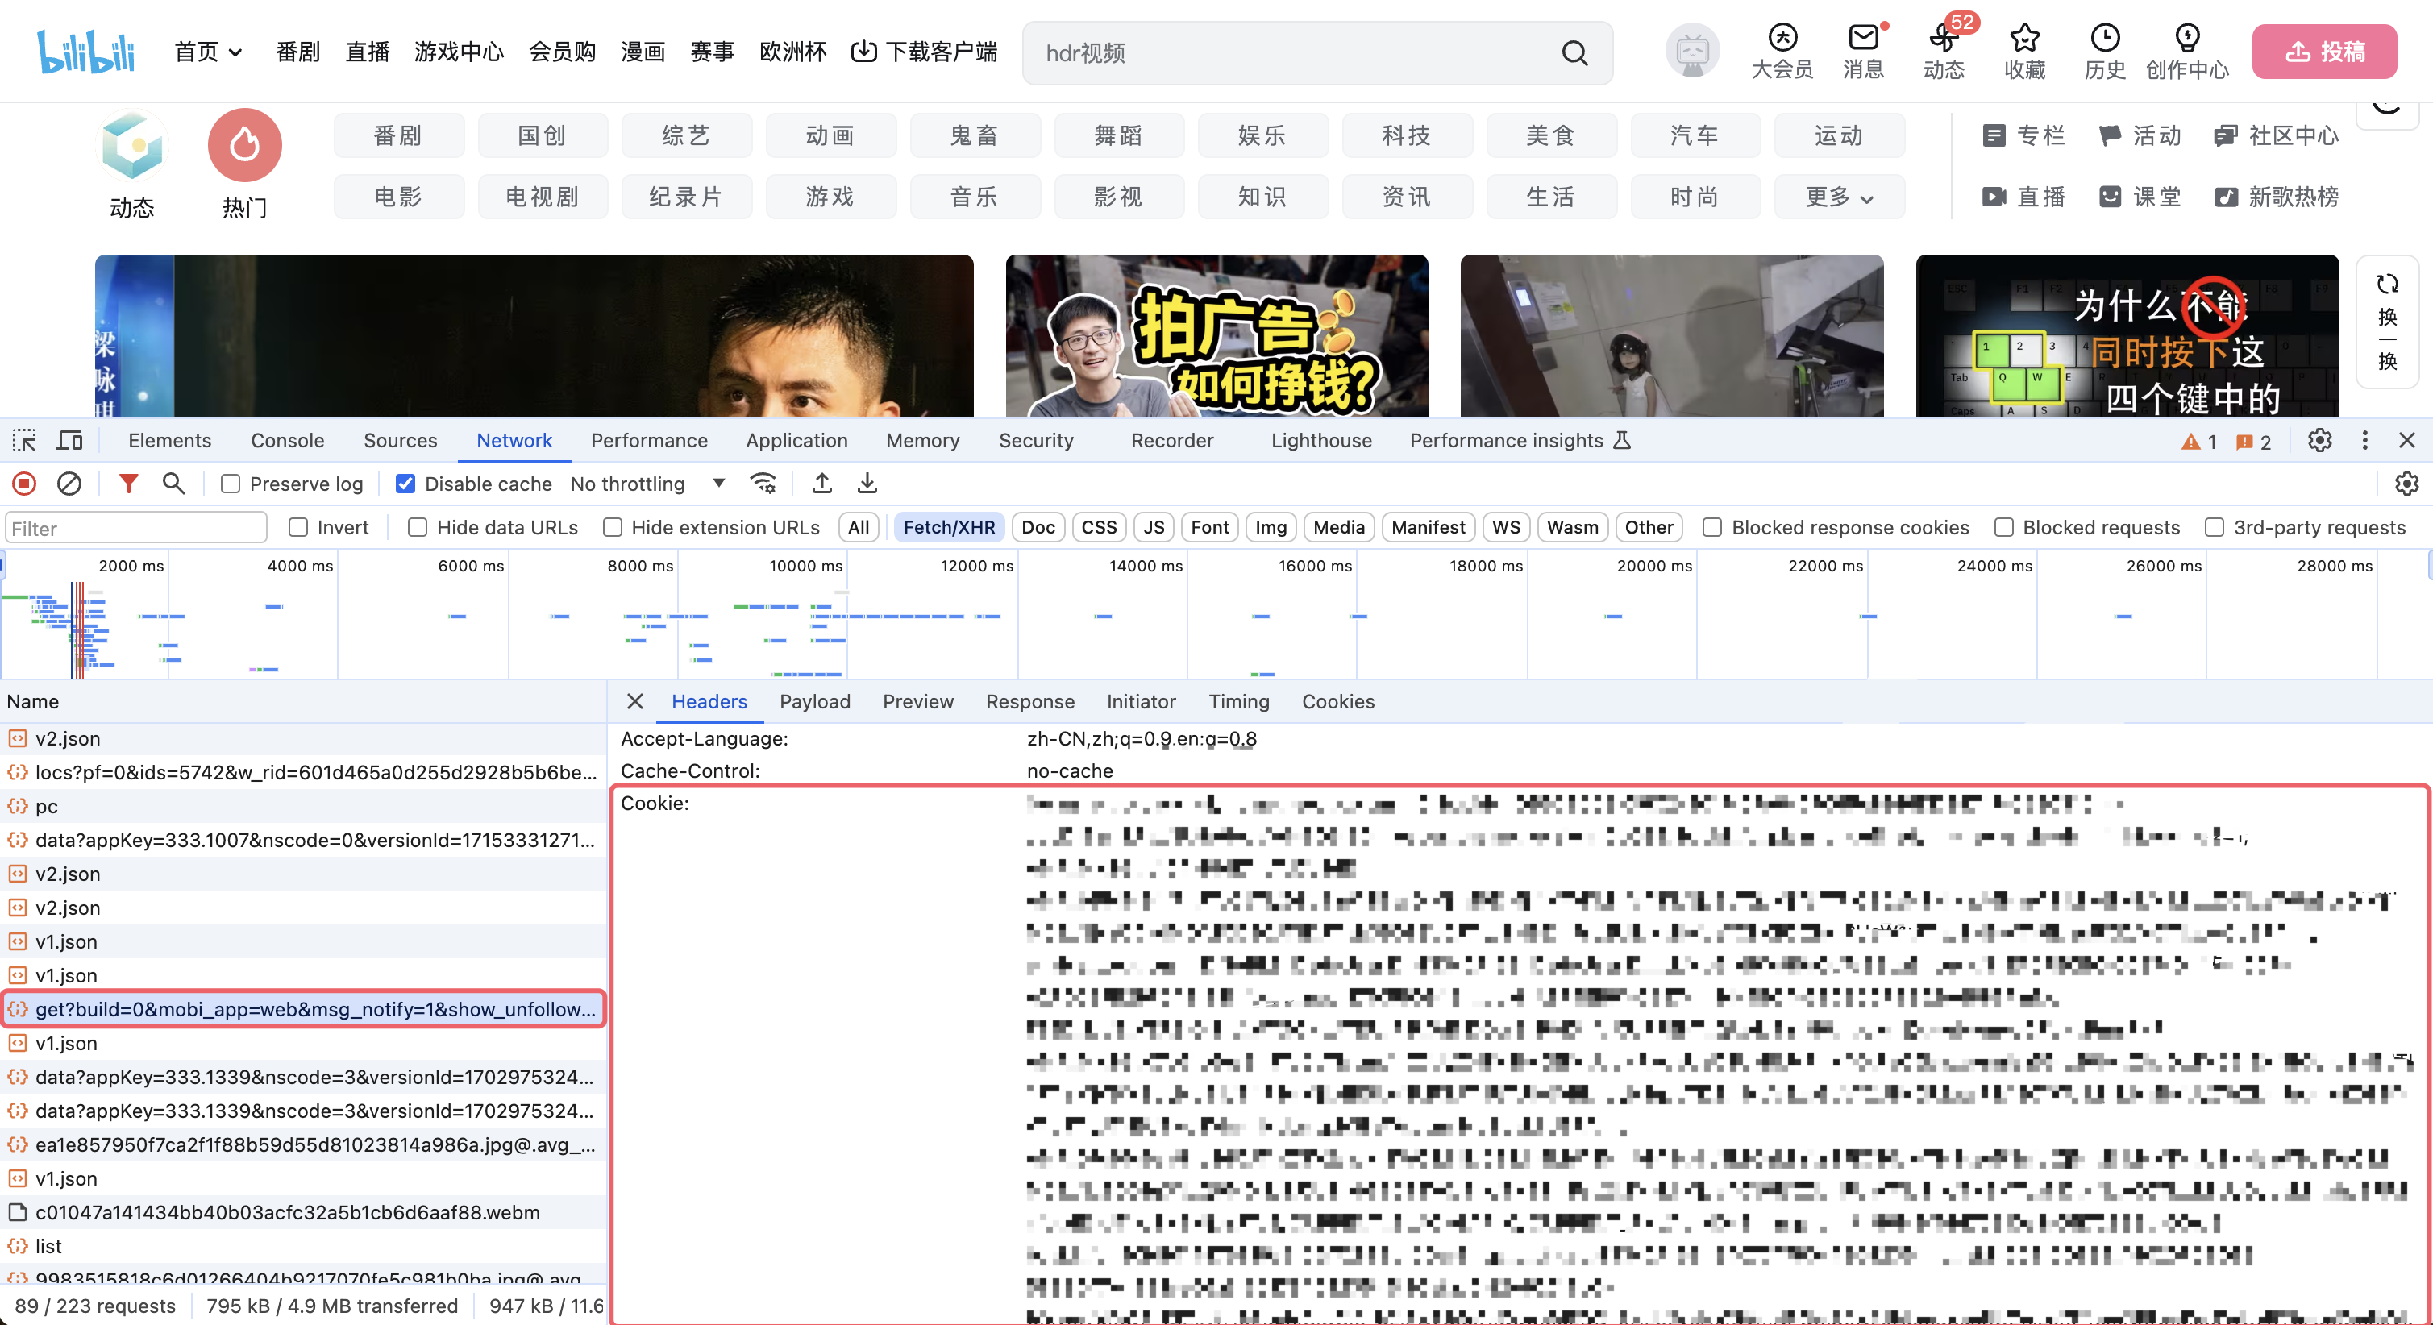Click the 动态 cube icon
The width and height of the screenshot is (2433, 1325).
tap(131, 145)
